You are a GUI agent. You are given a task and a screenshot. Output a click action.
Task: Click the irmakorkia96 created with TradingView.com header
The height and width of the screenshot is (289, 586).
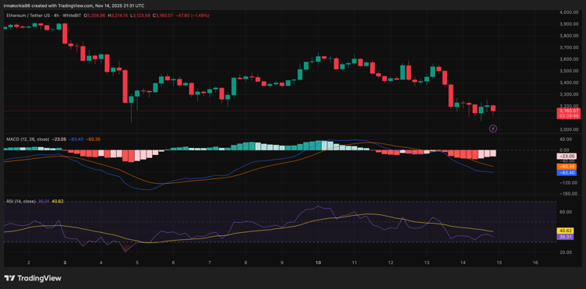75,5
